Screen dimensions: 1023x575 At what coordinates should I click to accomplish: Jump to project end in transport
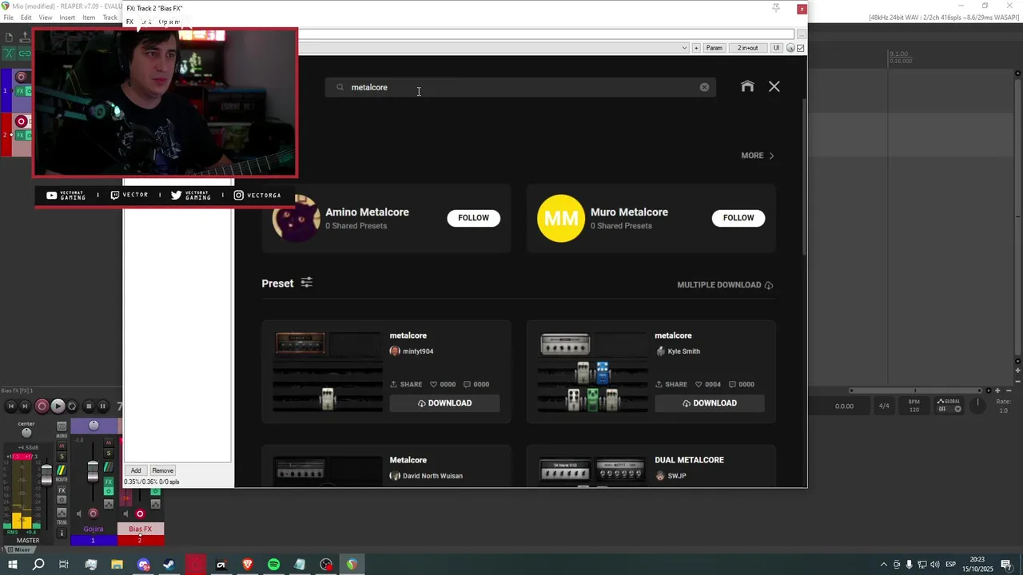click(x=25, y=406)
